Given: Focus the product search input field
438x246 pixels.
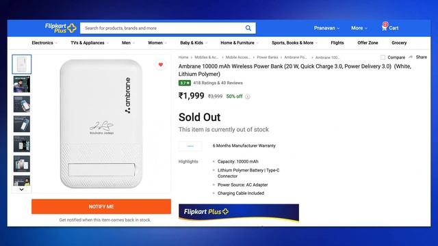Looking at the screenshot, I should (x=162, y=28).
